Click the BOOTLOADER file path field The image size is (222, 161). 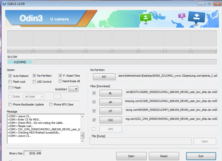tap(171, 93)
